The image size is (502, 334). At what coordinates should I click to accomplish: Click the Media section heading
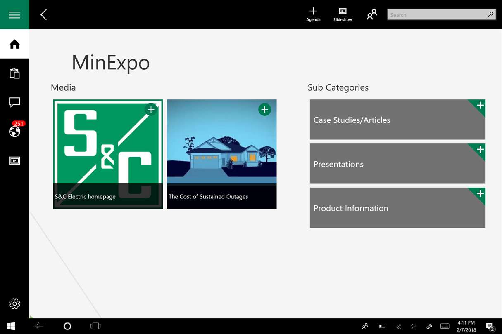[x=63, y=87]
